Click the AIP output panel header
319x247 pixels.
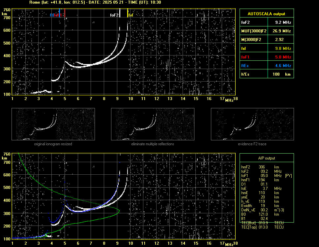[x=267, y=158]
